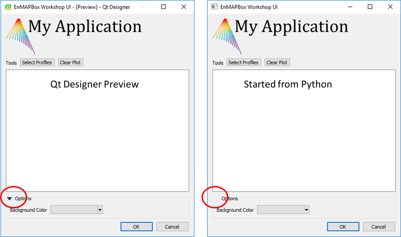The image size is (401, 237).
Task: Collapse Options group via black triangle arrow
Action: tap(9, 199)
